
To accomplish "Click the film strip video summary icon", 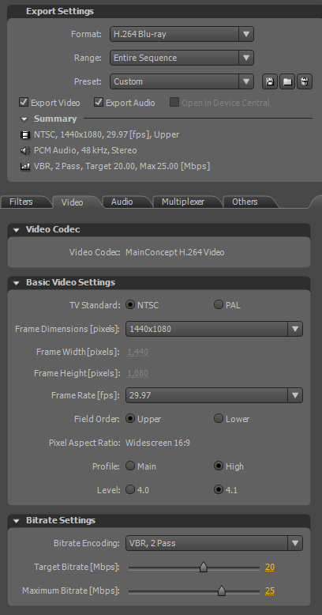I will click(25, 135).
